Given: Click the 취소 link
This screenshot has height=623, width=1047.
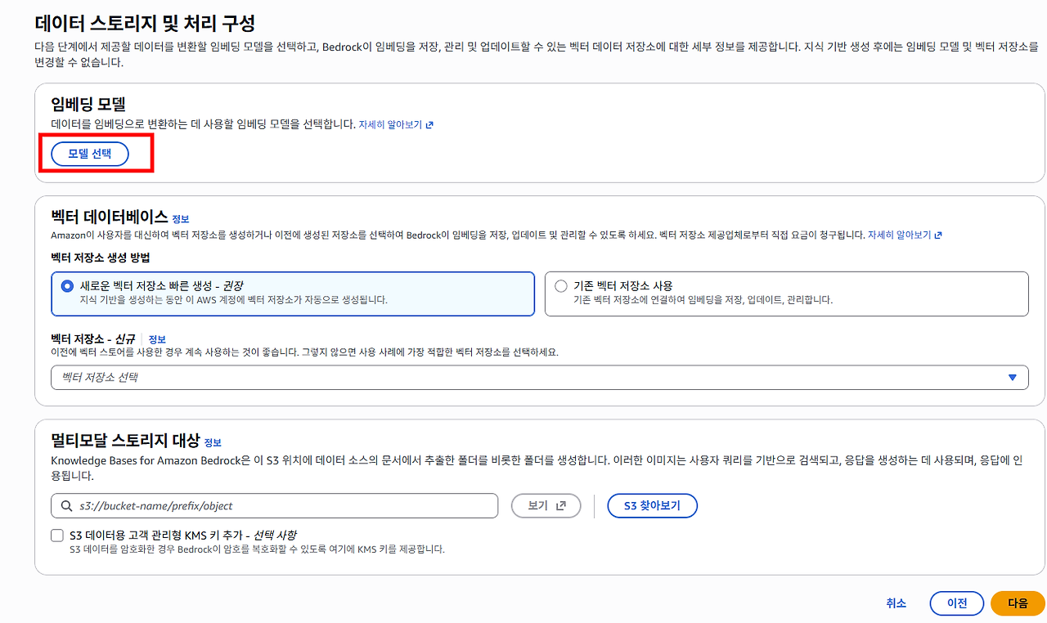Looking at the screenshot, I should coord(896,603).
